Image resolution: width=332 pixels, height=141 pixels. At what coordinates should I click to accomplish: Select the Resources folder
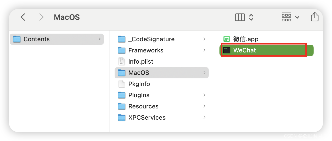[162, 106]
